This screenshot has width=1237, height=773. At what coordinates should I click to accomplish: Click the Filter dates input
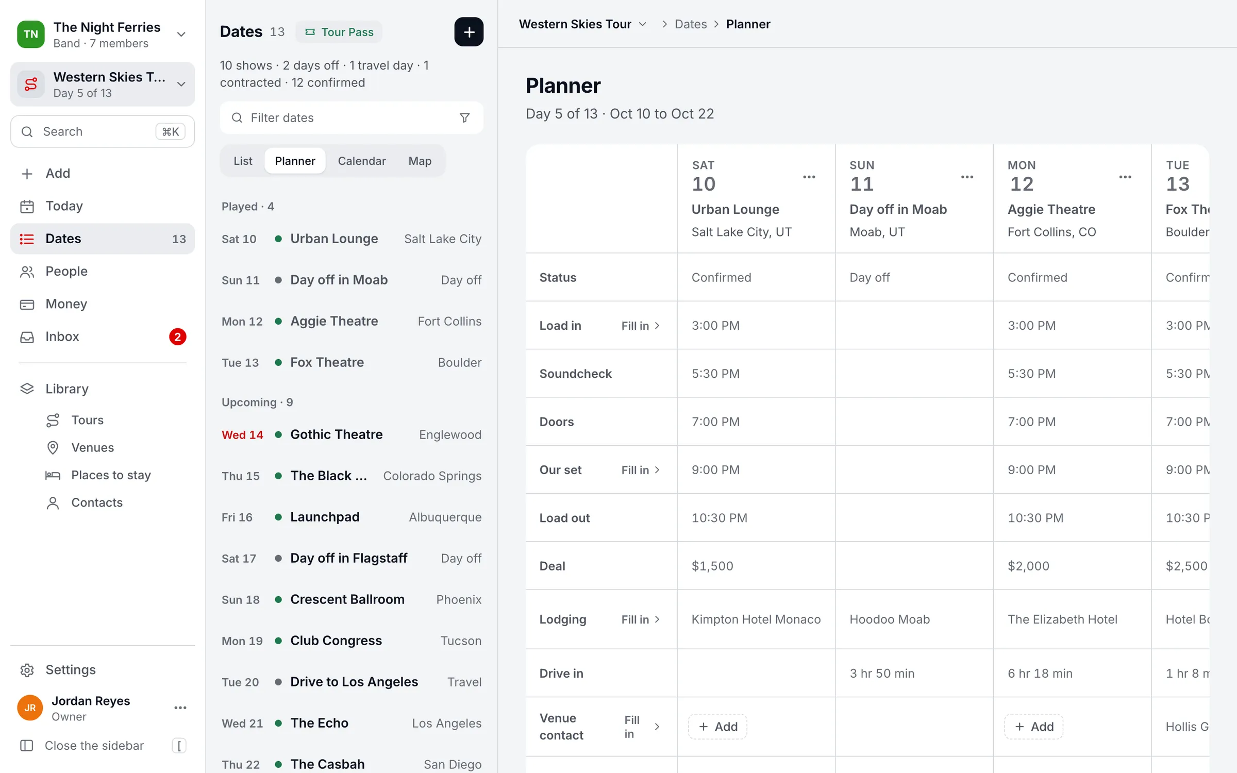pyautogui.click(x=352, y=118)
